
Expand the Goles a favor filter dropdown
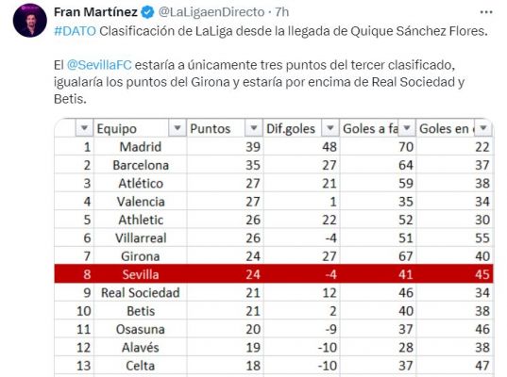click(407, 128)
